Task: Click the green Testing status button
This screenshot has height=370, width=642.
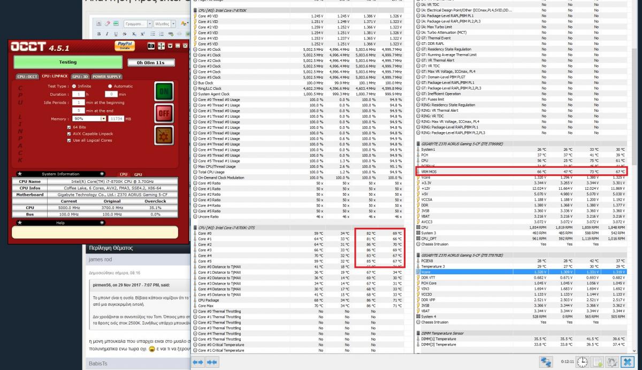Action: (68, 62)
